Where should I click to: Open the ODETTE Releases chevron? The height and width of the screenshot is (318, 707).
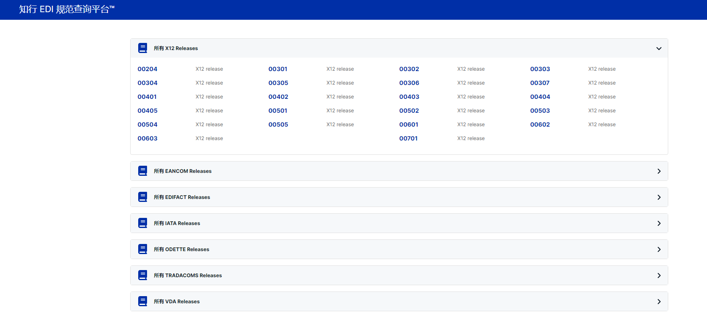click(x=659, y=249)
